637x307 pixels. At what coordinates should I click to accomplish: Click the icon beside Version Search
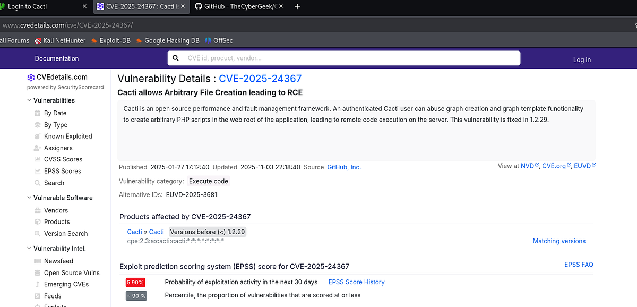click(37, 234)
